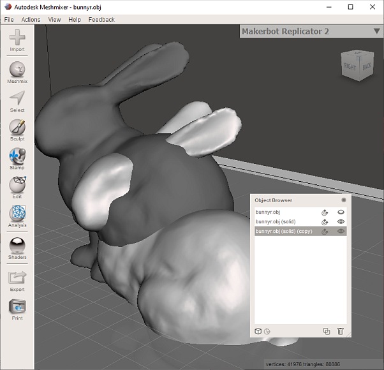This screenshot has height=370, width=384.
Task: Toggle visibility of bunnyr.obj (solid)
Action: point(341,221)
